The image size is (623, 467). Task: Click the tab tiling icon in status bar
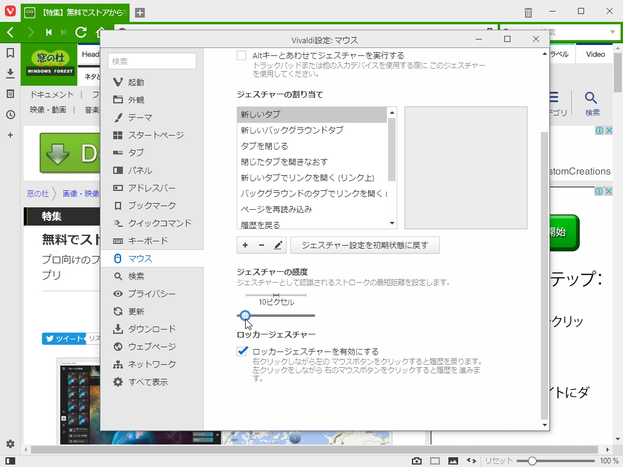tap(435, 461)
